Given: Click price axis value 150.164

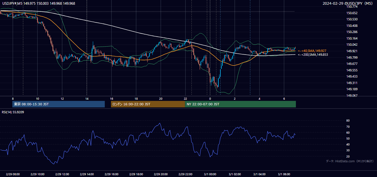Looking at the screenshot, I should [352, 38].
